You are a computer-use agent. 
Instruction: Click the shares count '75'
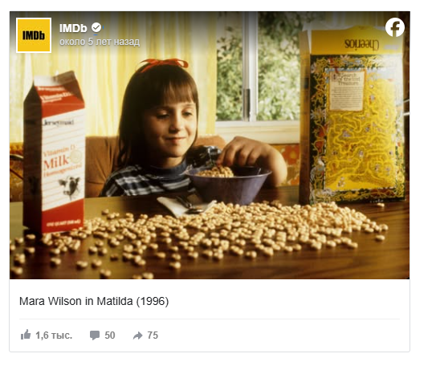(x=153, y=335)
